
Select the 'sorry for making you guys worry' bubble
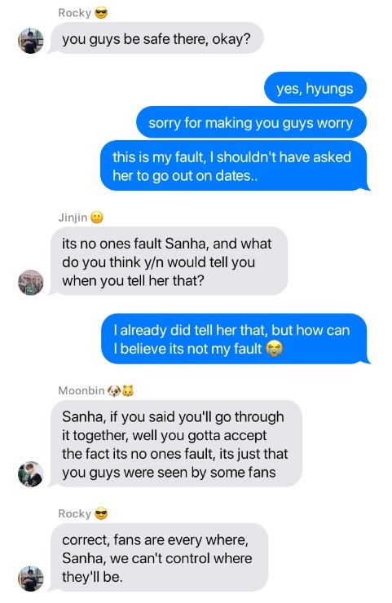(x=251, y=122)
